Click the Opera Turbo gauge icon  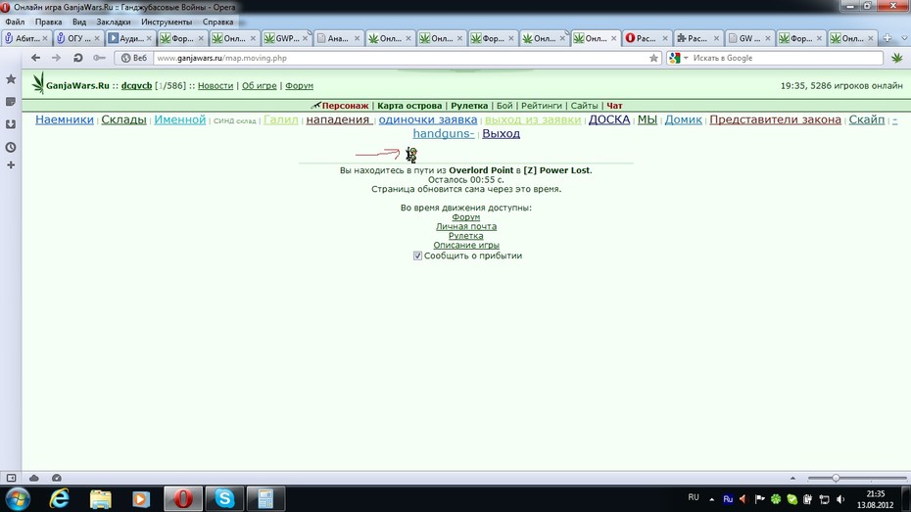[x=57, y=478]
